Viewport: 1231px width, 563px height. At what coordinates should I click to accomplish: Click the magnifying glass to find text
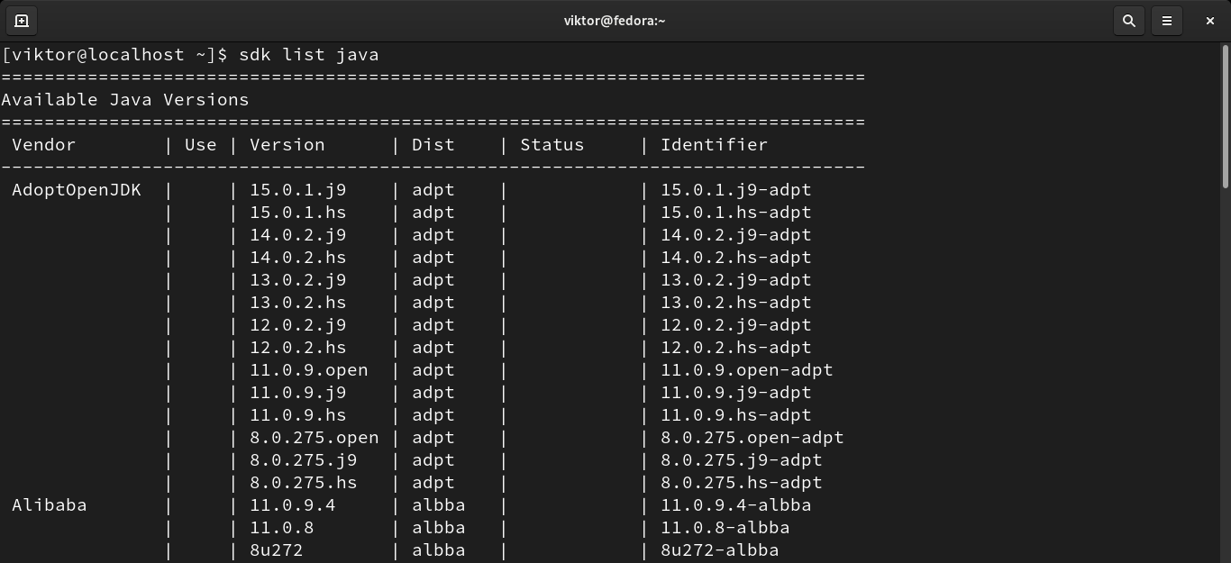click(1128, 20)
